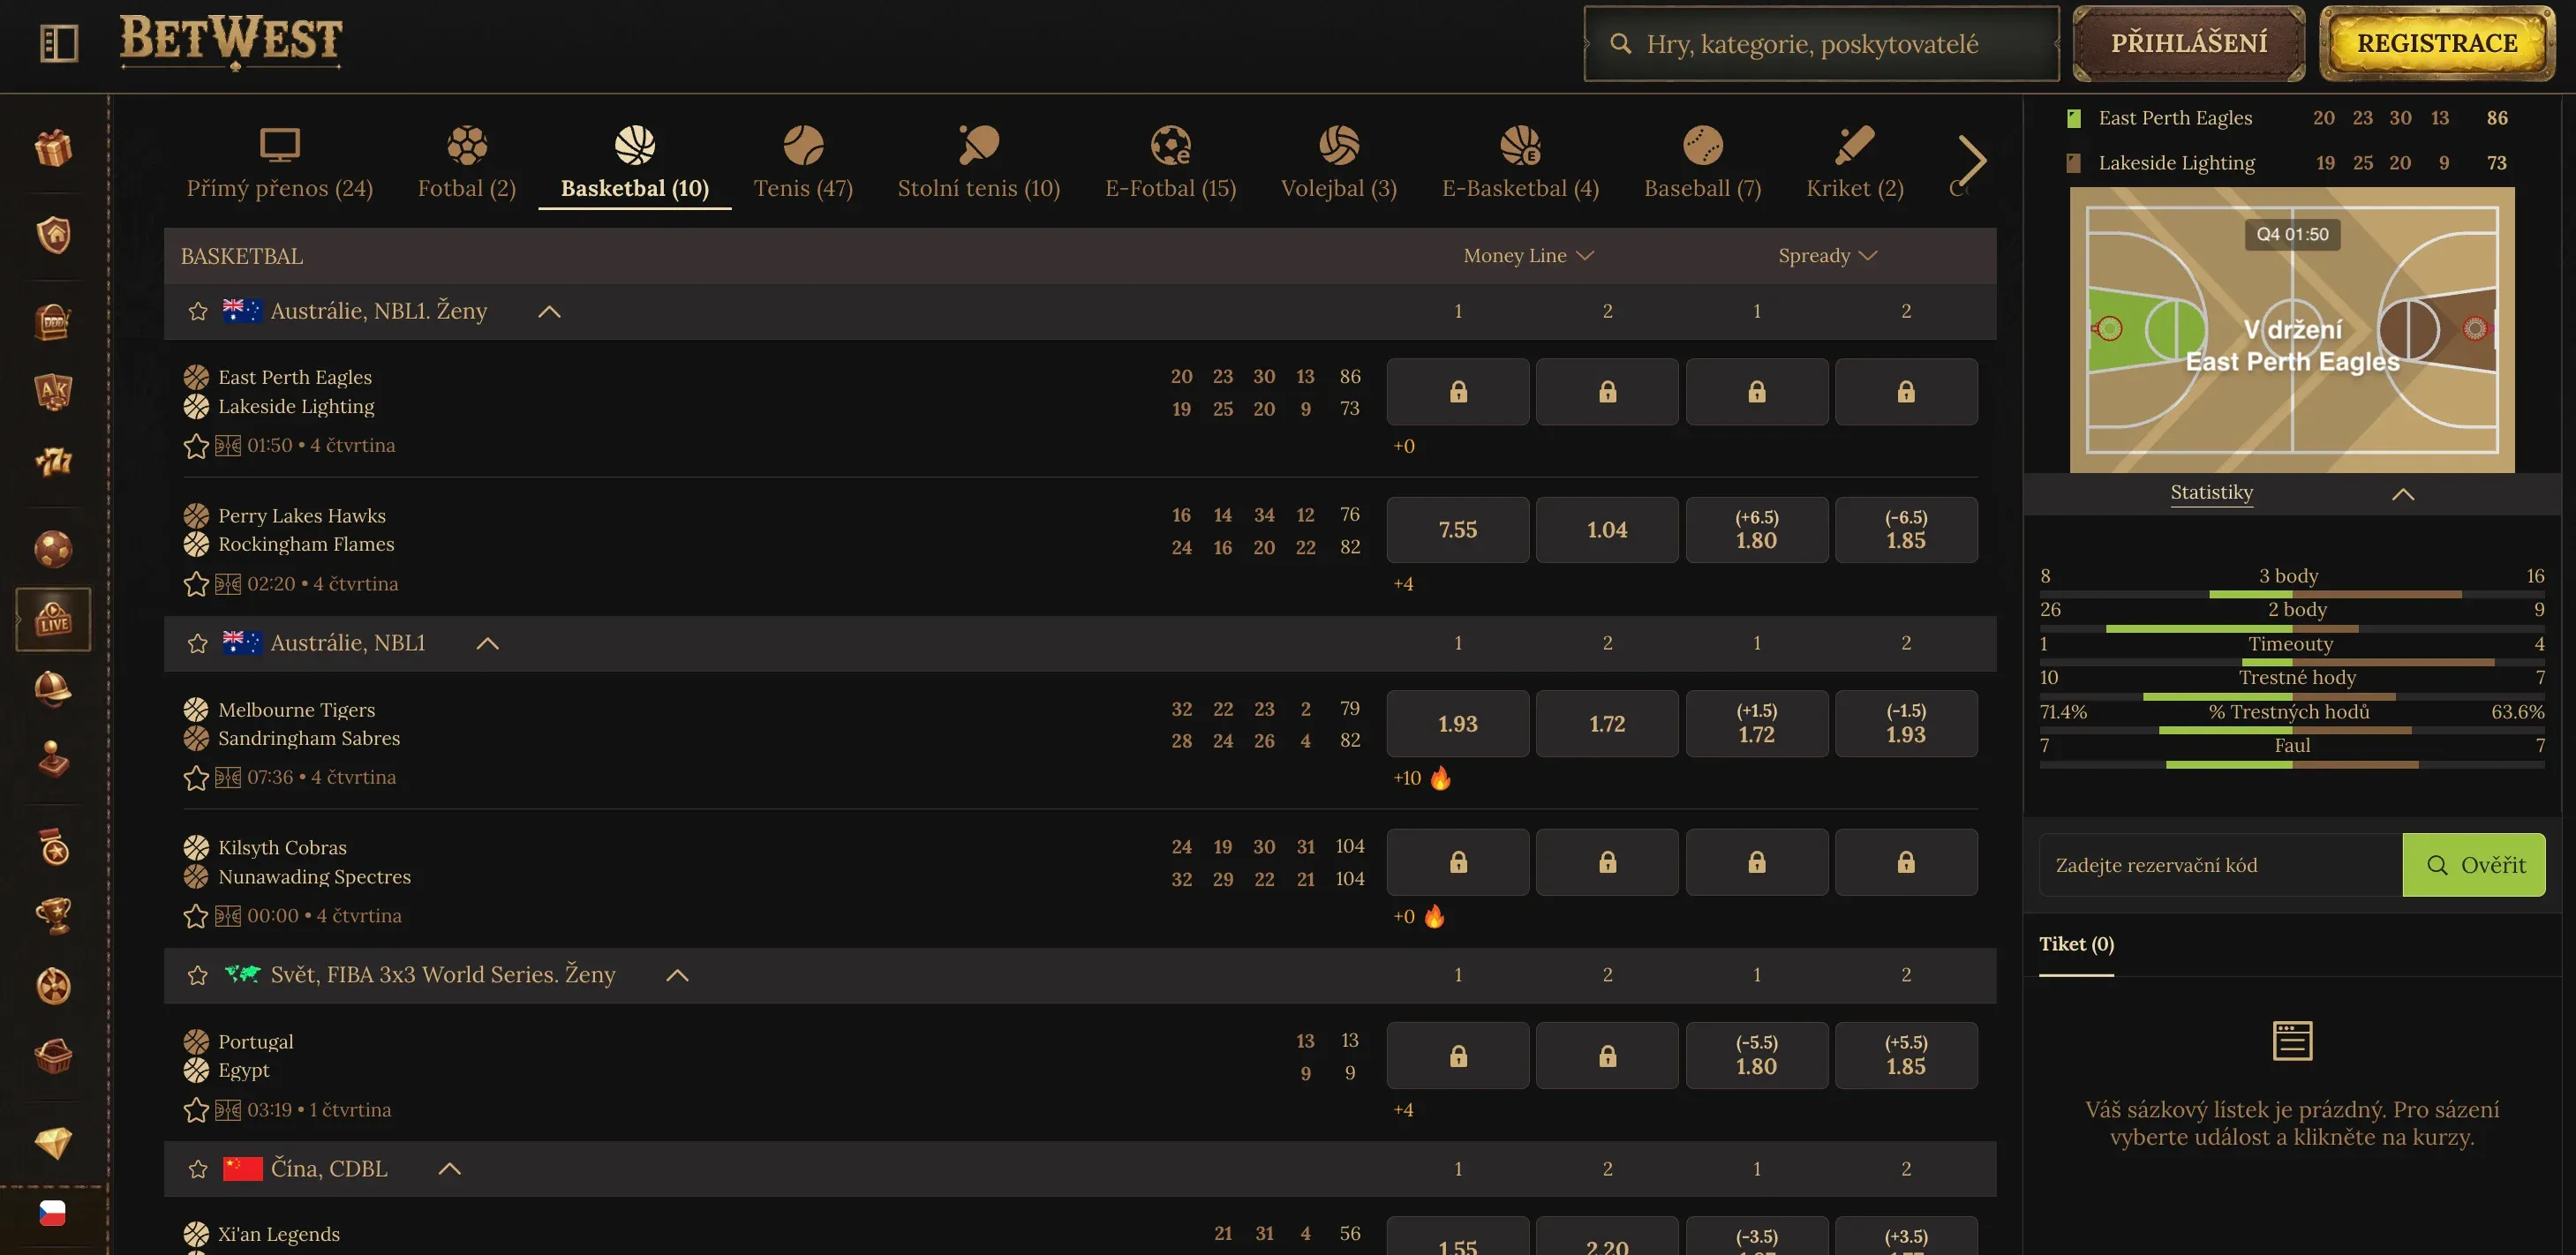Open the 777 slots sidebar icon
This screenshot has height=1255, width=2576.
pos(54,461)
